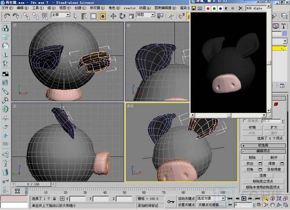Toggle blue channel in render window
The height and width of the screenshot is (210, 290).
click(x=220, y=9)
